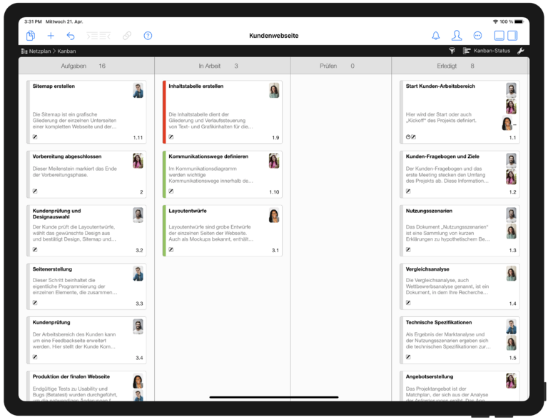The width and height of the screenshot is (548, 420).
Task: Click the filter funnel icon
Action: [x=452, y=51]
